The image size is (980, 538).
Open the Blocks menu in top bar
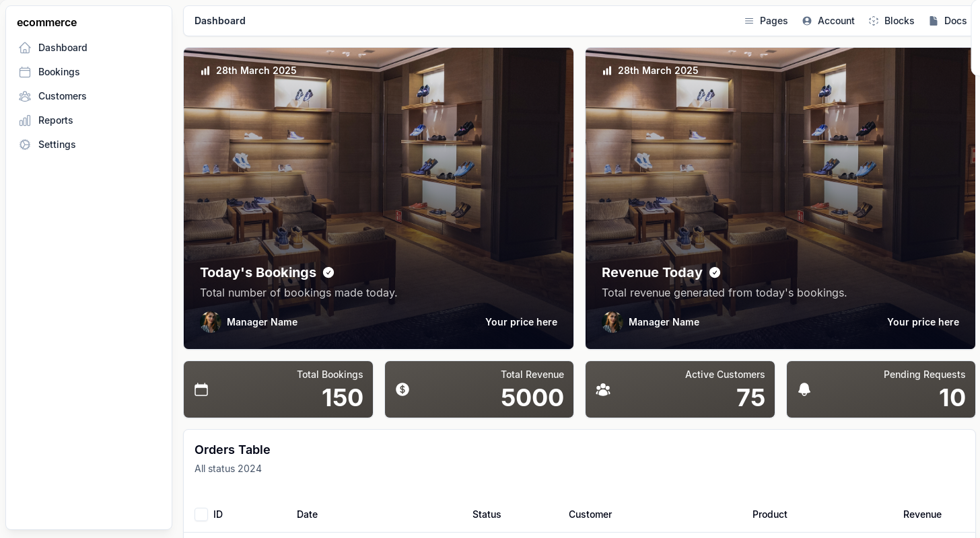[892, 21]
